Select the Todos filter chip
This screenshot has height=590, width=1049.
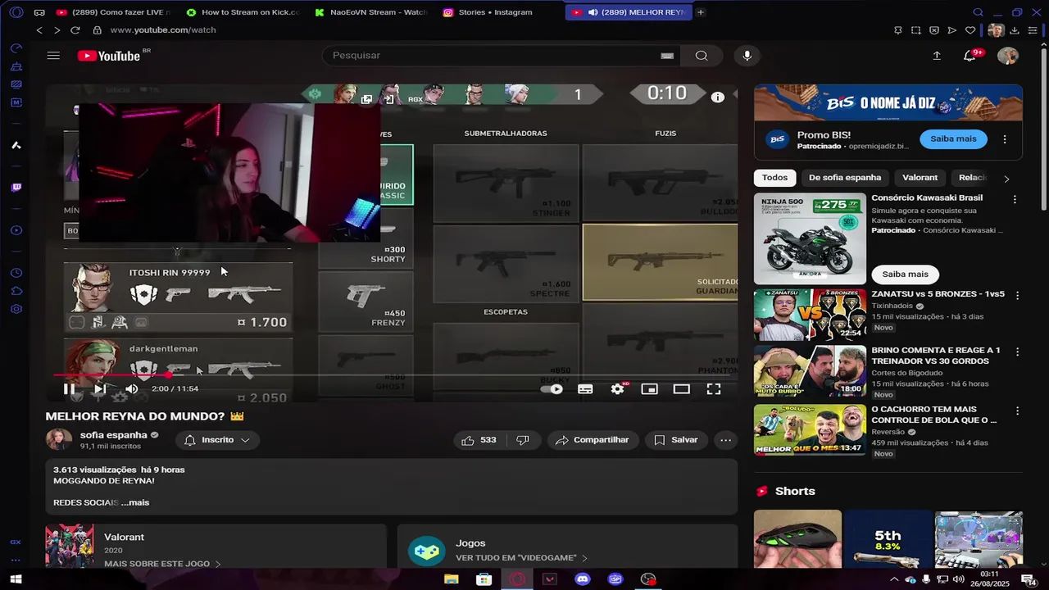pos(774,178)
